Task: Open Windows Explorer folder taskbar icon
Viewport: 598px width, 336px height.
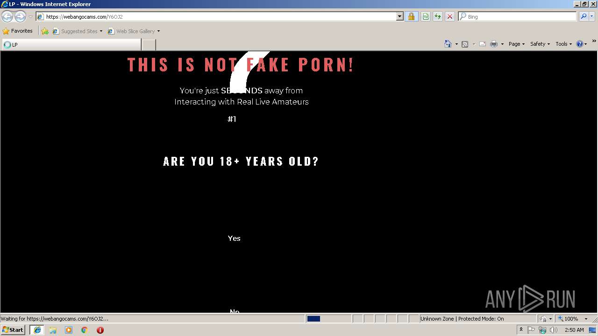Action: 53,330
